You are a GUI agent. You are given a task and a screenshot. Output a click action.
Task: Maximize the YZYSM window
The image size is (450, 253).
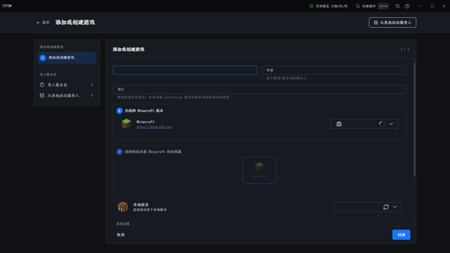[432, 6]
